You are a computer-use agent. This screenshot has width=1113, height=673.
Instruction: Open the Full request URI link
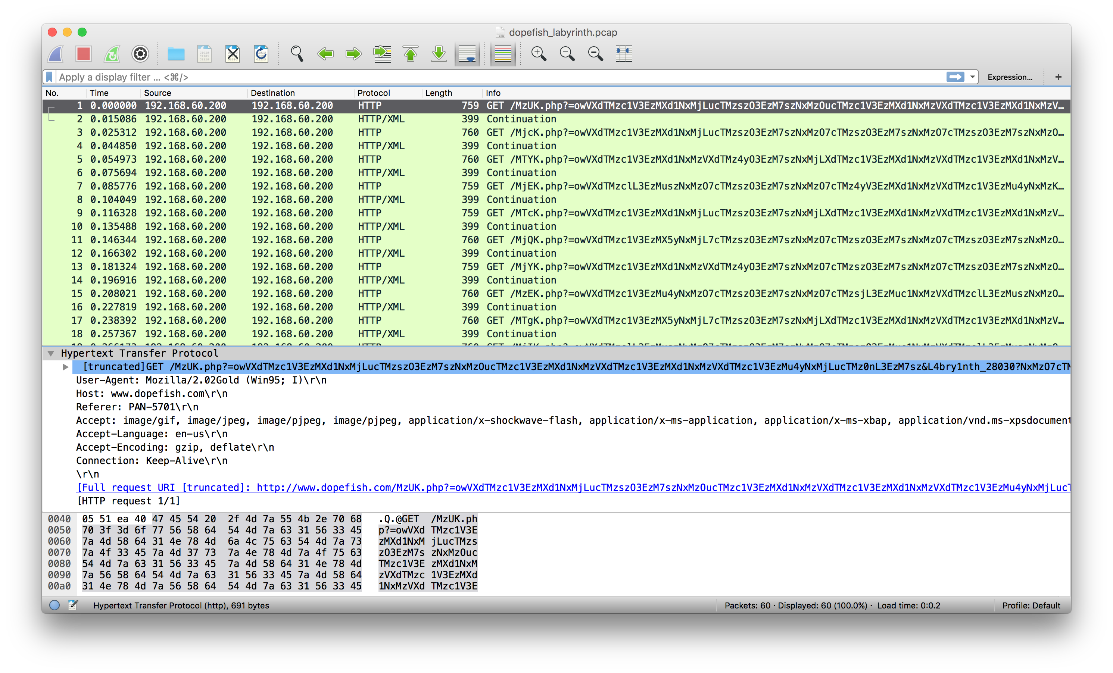click(573, 488)
